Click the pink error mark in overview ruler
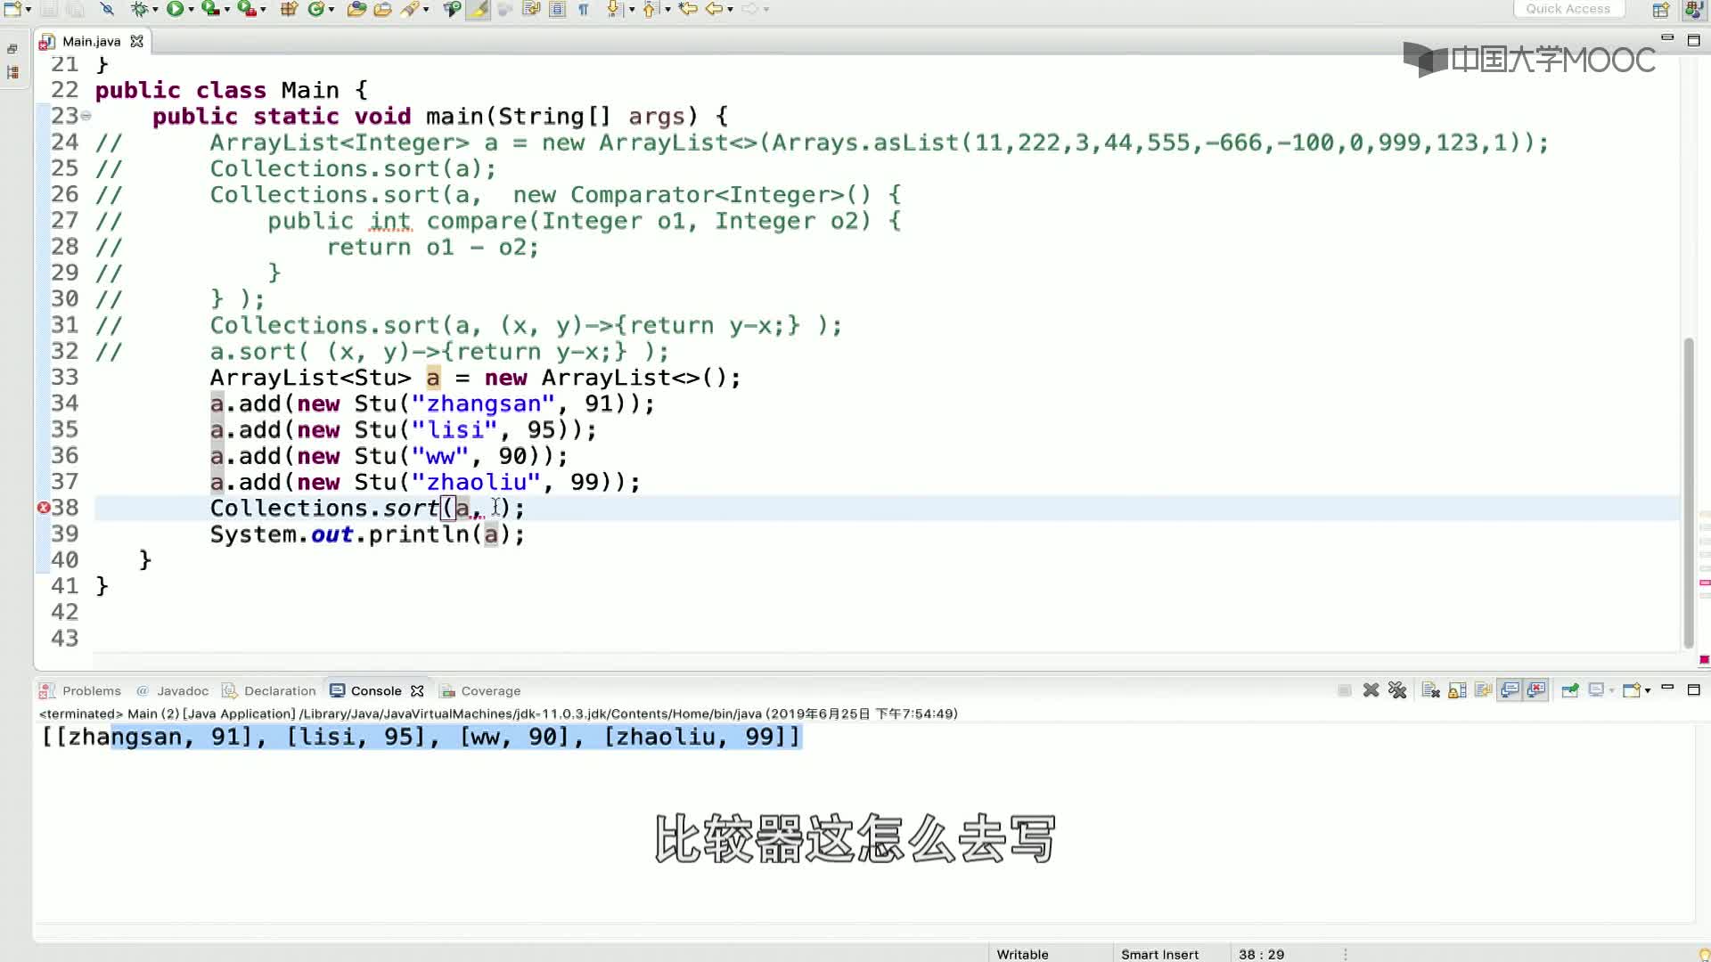Viewport: 1711px width, 962px height. [1704, 583]
